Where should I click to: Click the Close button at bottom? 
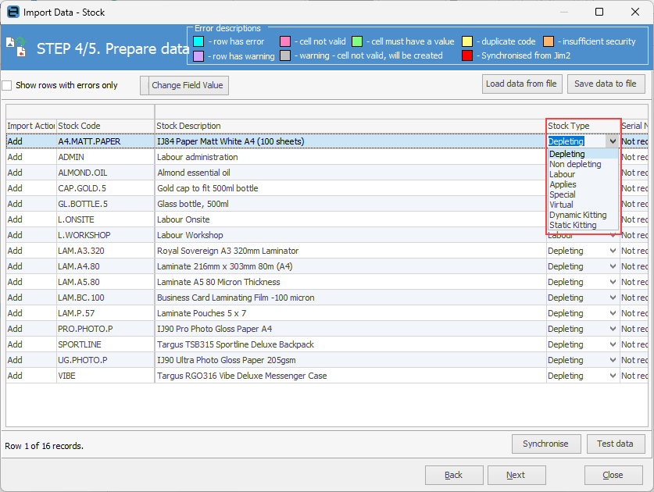pos(613,475)
